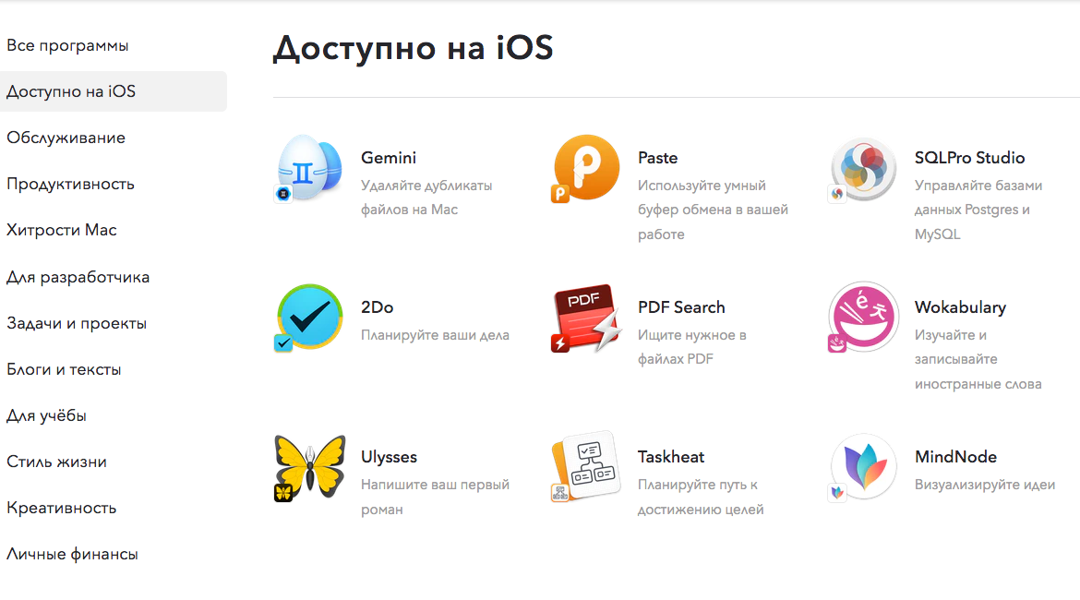The image size is (1080, 600).
Task: Select Блоги и тексты category
Action: [64, 369]
